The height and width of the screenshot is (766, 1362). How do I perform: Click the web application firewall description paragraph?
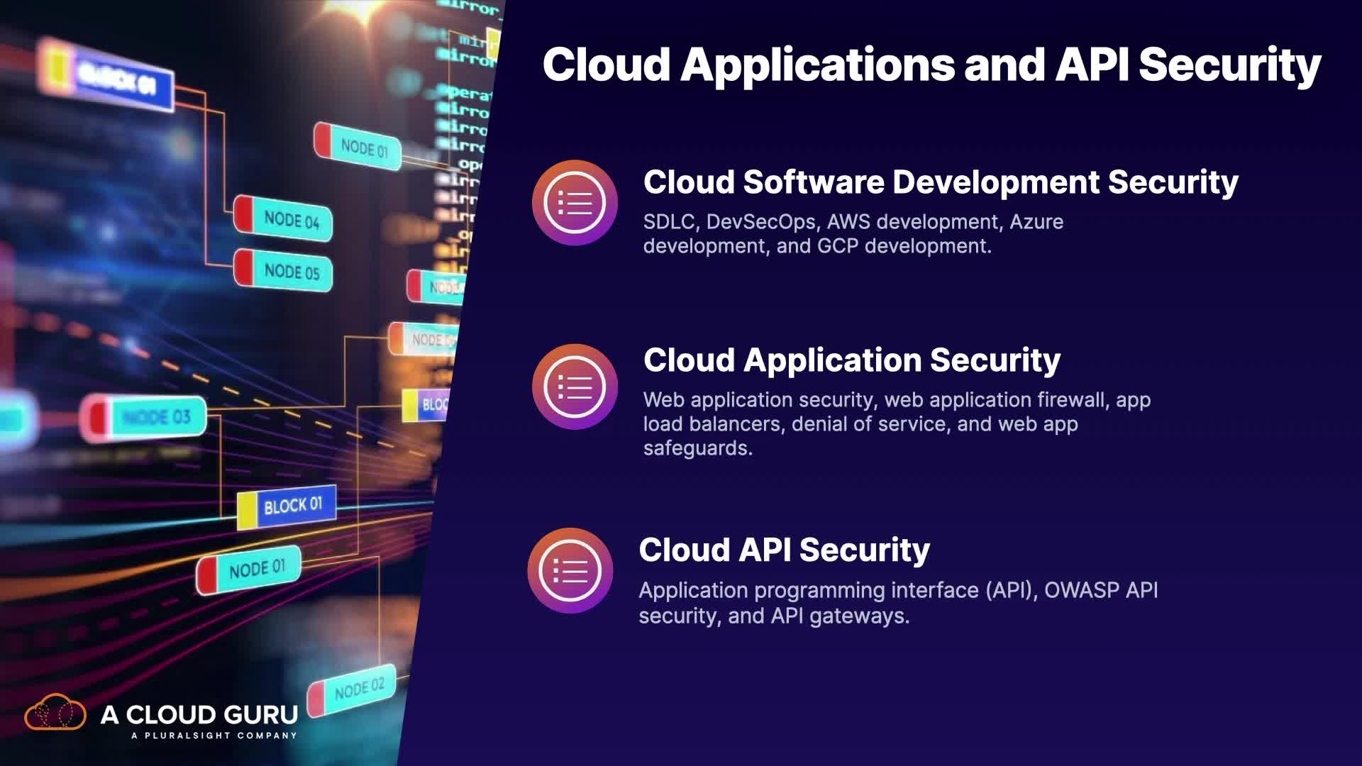click(x=895, y=423)
